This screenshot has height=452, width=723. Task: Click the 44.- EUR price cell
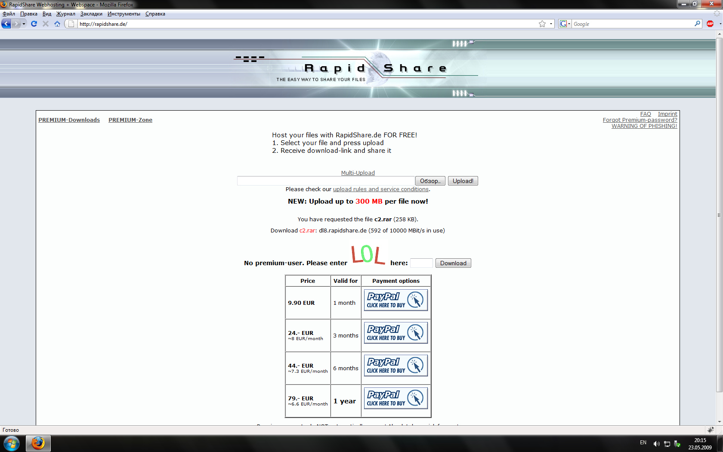[x=308, y=368]
